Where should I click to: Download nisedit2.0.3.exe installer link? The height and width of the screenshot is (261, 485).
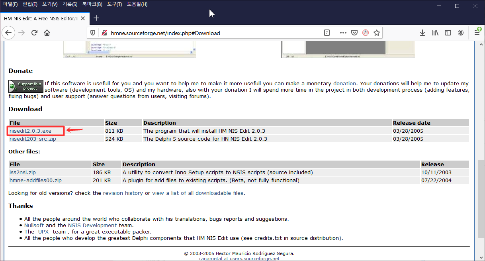(x=30, y=131)
